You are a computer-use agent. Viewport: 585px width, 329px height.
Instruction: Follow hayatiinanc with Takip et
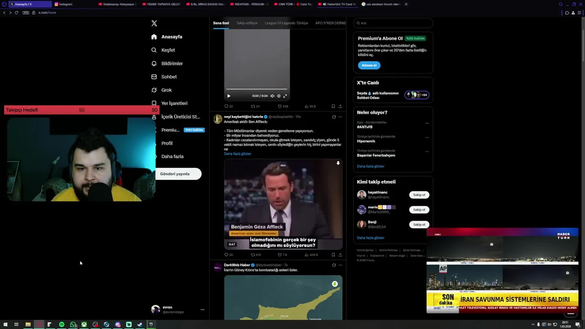click(x=419, y=195)
